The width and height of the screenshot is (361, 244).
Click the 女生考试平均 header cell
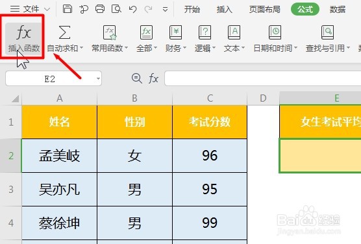click(320, 122)
